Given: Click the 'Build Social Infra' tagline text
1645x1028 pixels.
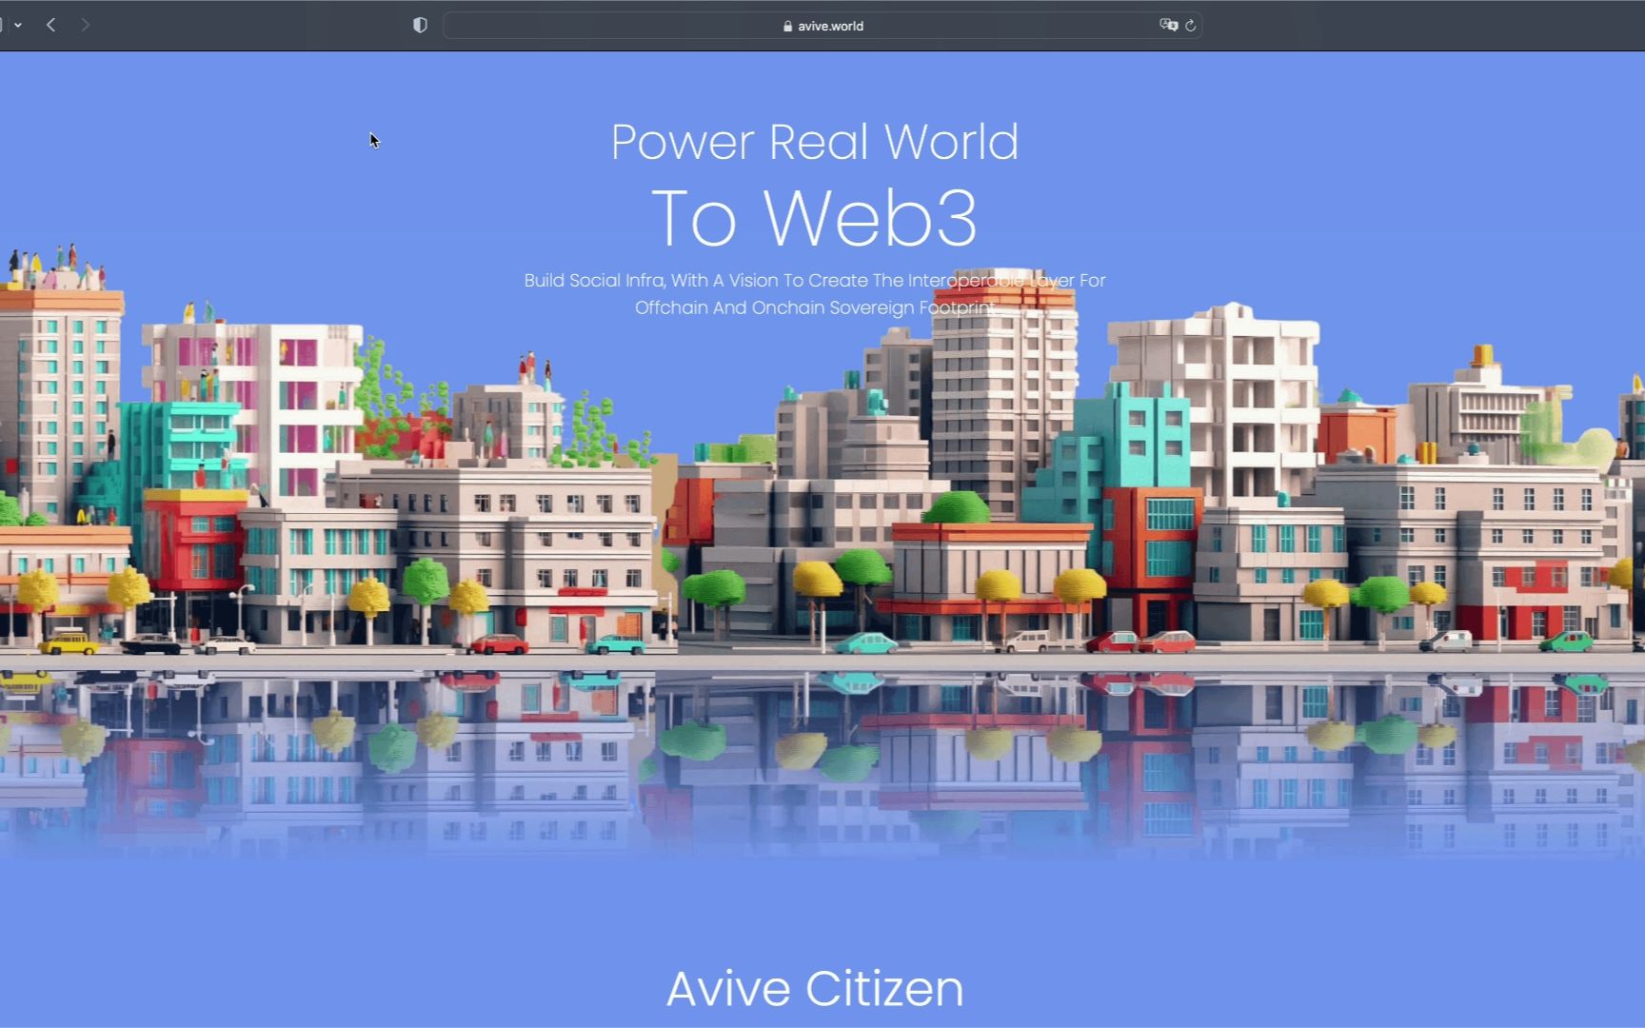Looking at the screenshot, I should point(815,294).
